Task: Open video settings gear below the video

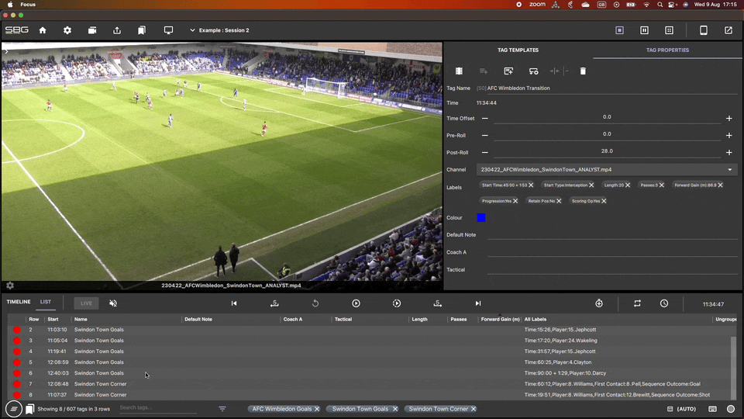Action: pyautogui.click(x=10, y=286)
